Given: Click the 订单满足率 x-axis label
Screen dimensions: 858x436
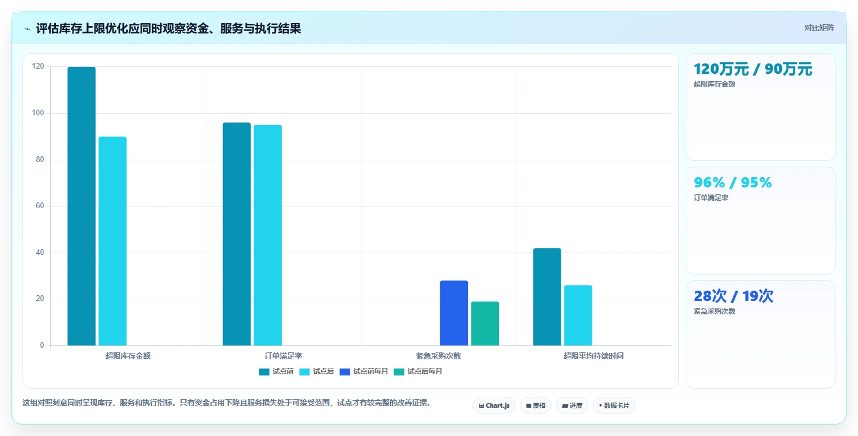Looking at the screenshot, I should coord(284,356).
